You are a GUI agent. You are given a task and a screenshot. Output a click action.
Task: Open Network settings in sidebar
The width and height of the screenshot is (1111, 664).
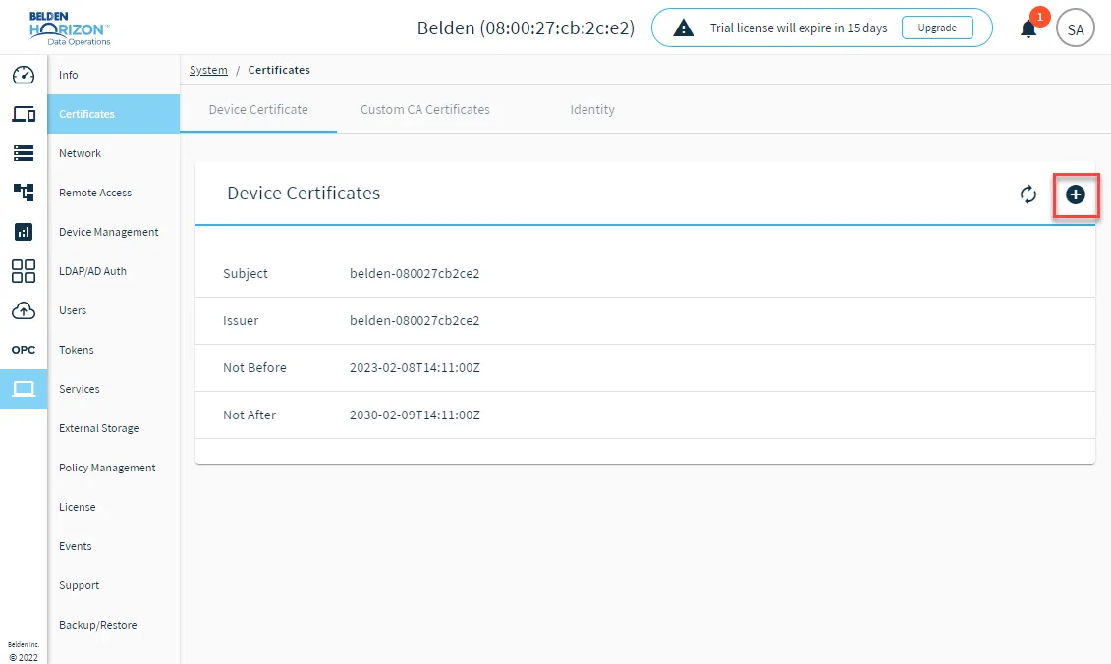pyautogui.click(x=113, y=153)
